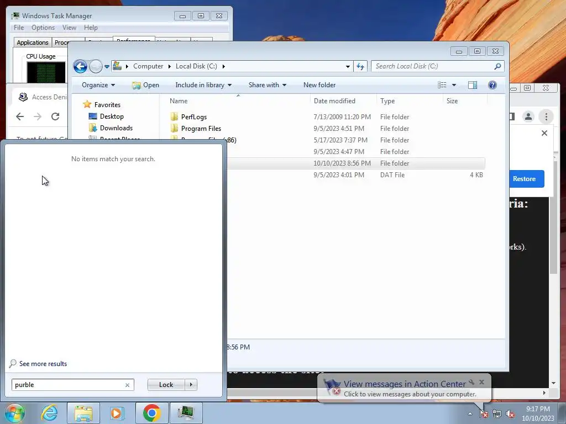Open the recent locations arrow beside forward
Viewport: 566px width, 424px height.
(107, 67)
